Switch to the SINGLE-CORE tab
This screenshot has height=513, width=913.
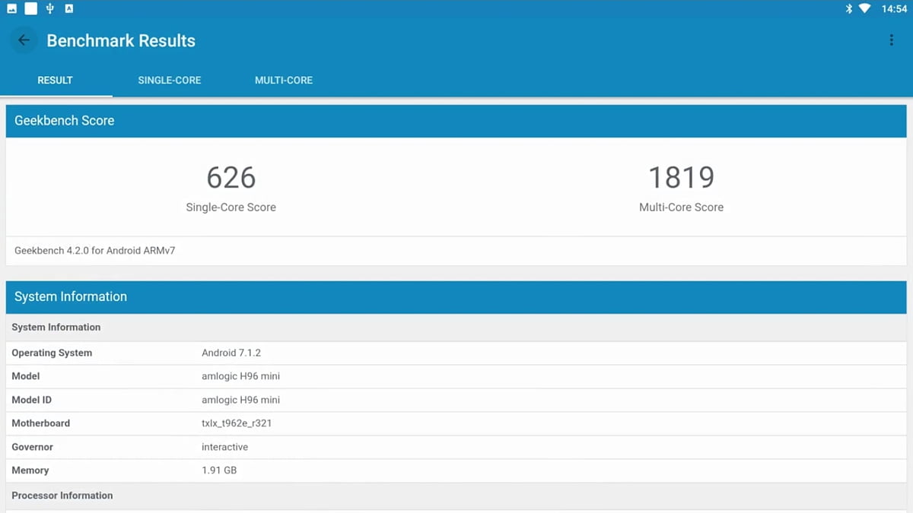tap(170, 80)
